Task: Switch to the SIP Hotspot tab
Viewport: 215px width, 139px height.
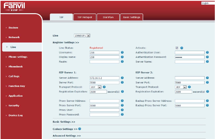Action: click(85, 17)
